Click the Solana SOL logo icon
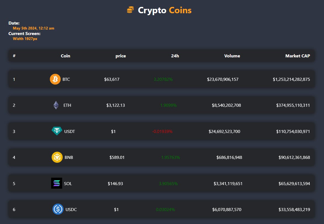This screenshot has height=224, width=324. coord(57,183)
